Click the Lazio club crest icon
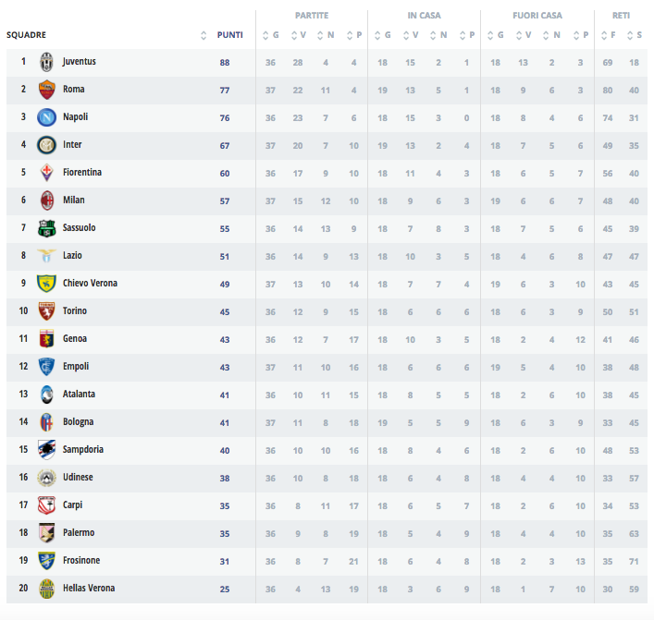This screenshot has height=620, width=654. 46,256
